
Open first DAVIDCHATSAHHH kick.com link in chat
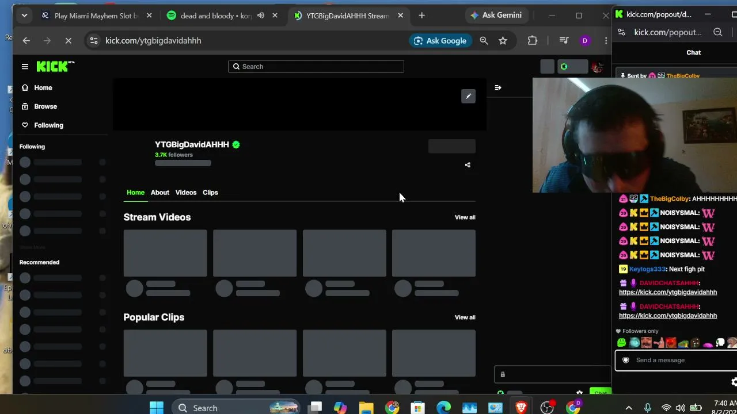pos(668,292)
